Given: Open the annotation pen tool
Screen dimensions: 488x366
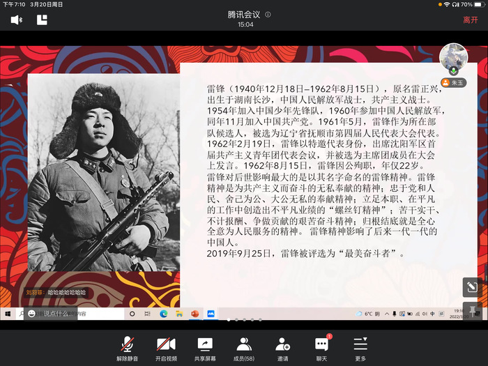Looking at the screenshot, I should coord(471,287).
